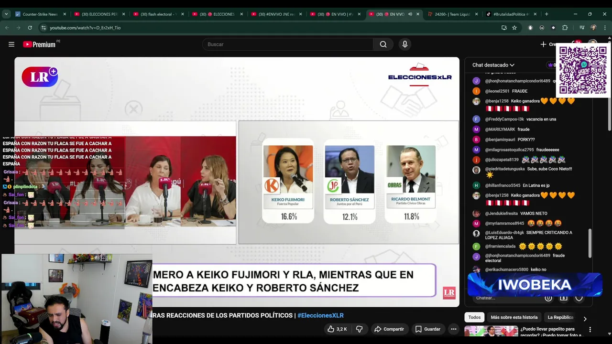Open a new browser tab with plus
This screenshot has height=344, width=612.
point(546,14)
